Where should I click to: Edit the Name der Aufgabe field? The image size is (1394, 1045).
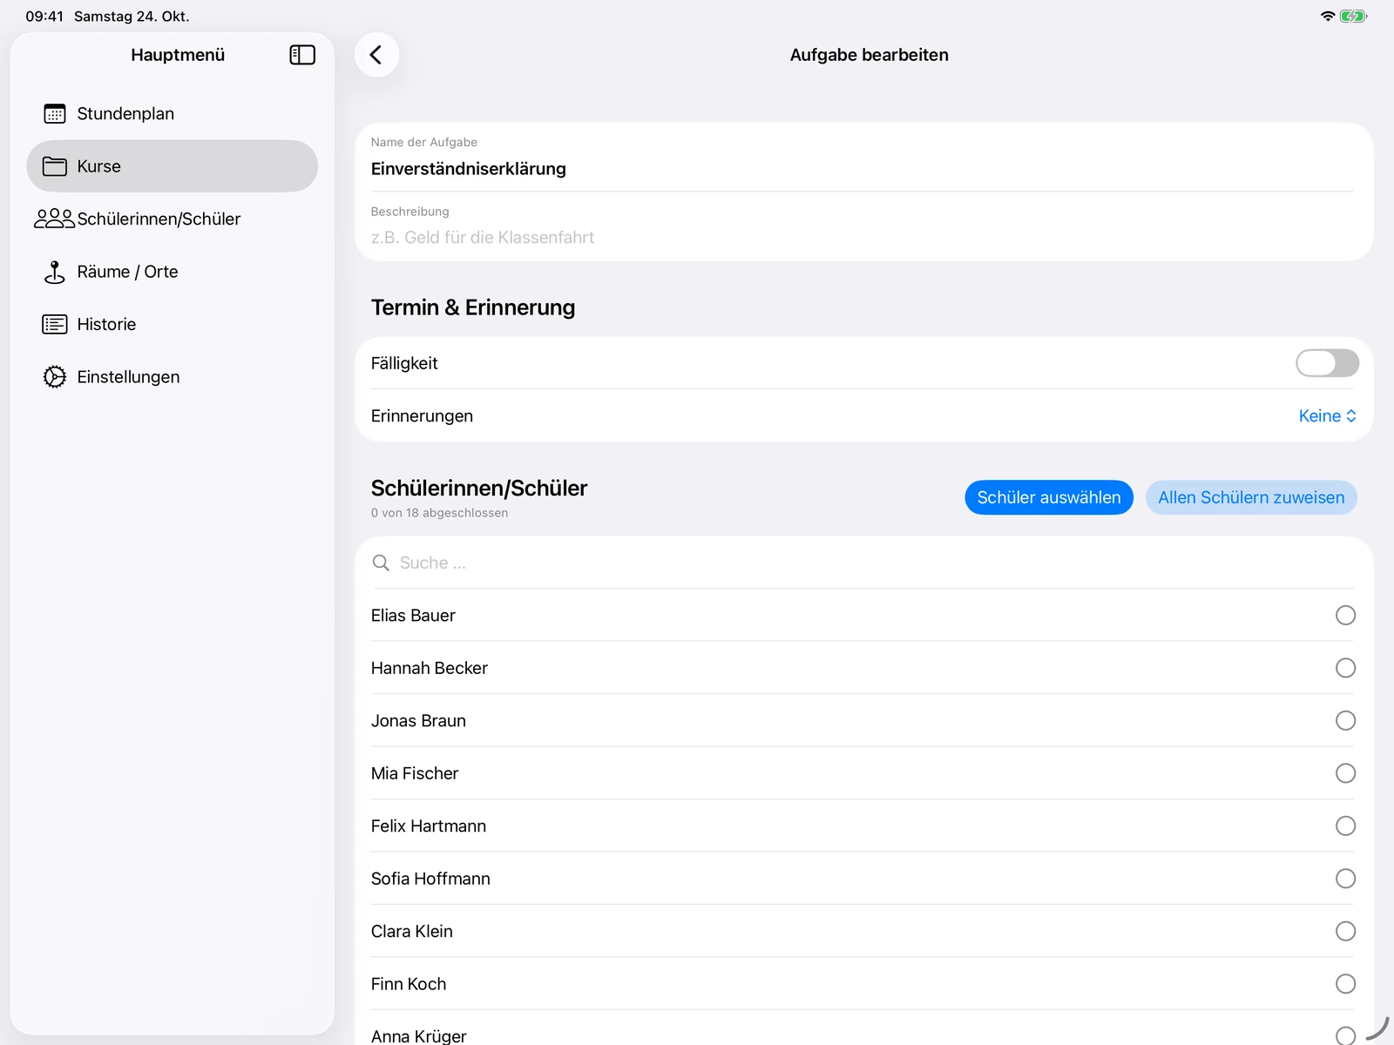coord(863,158)
